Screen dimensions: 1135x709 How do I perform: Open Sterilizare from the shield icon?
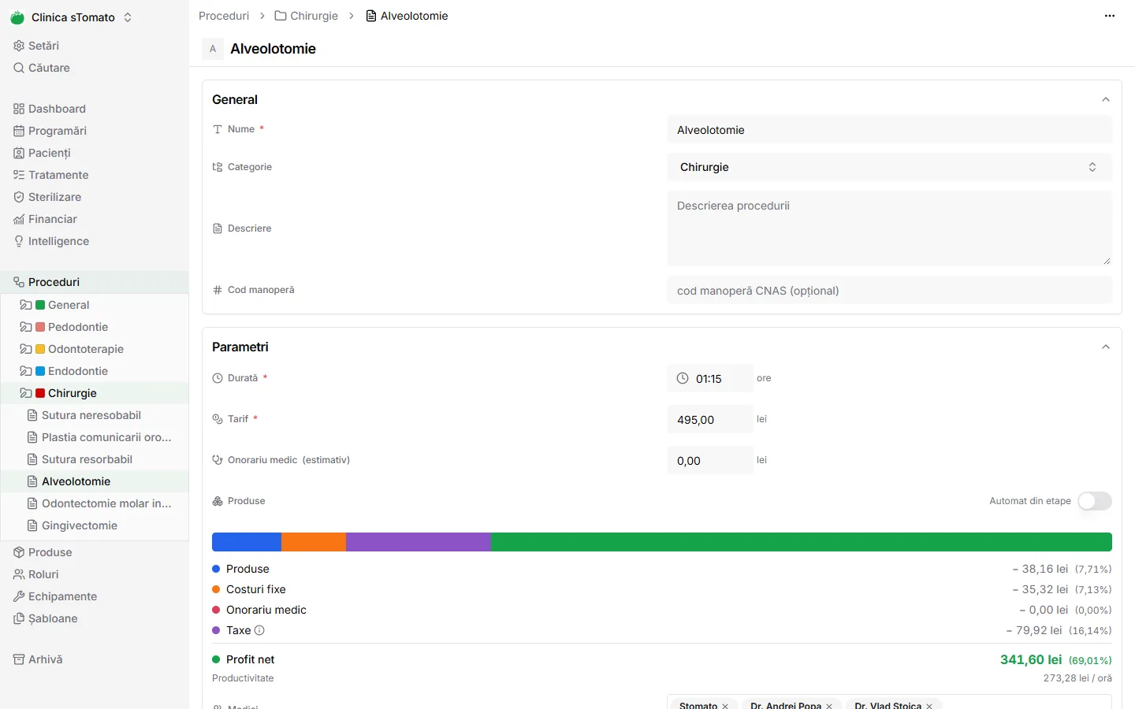point(19,197)
